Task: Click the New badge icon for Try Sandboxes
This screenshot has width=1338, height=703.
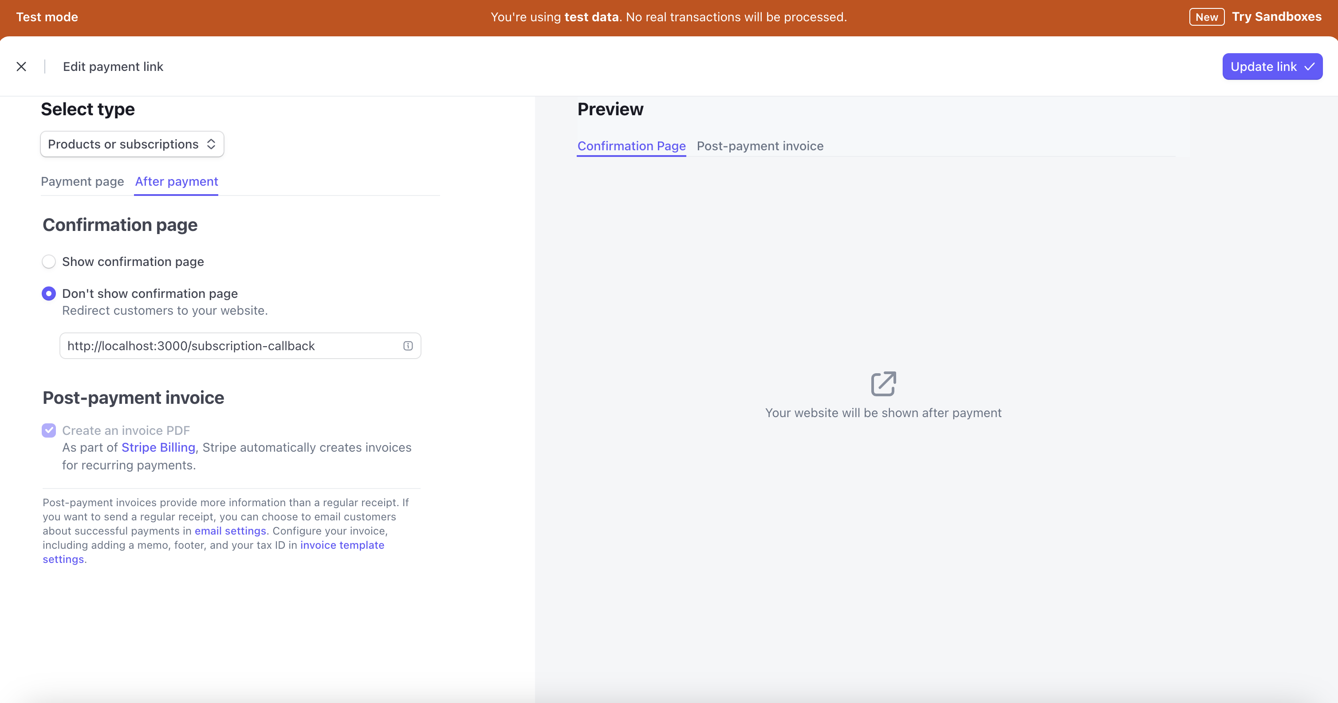Action: (x=1205, y=16)
